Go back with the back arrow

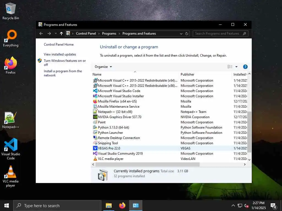pyautogui.click(x=41, y=34)
